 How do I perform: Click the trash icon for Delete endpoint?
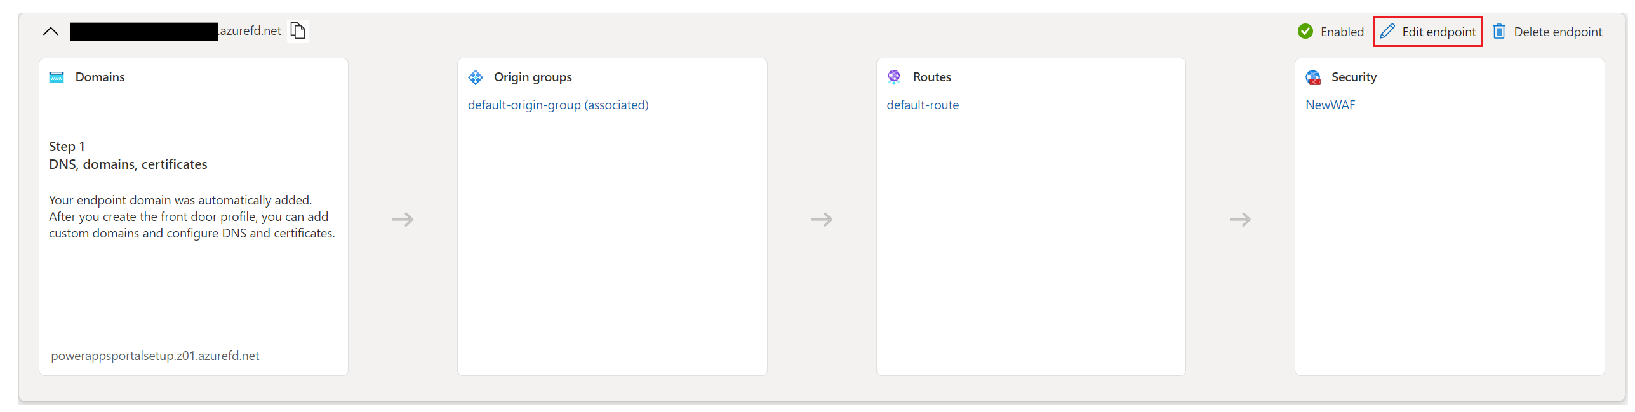click(x=1500, y=31)
